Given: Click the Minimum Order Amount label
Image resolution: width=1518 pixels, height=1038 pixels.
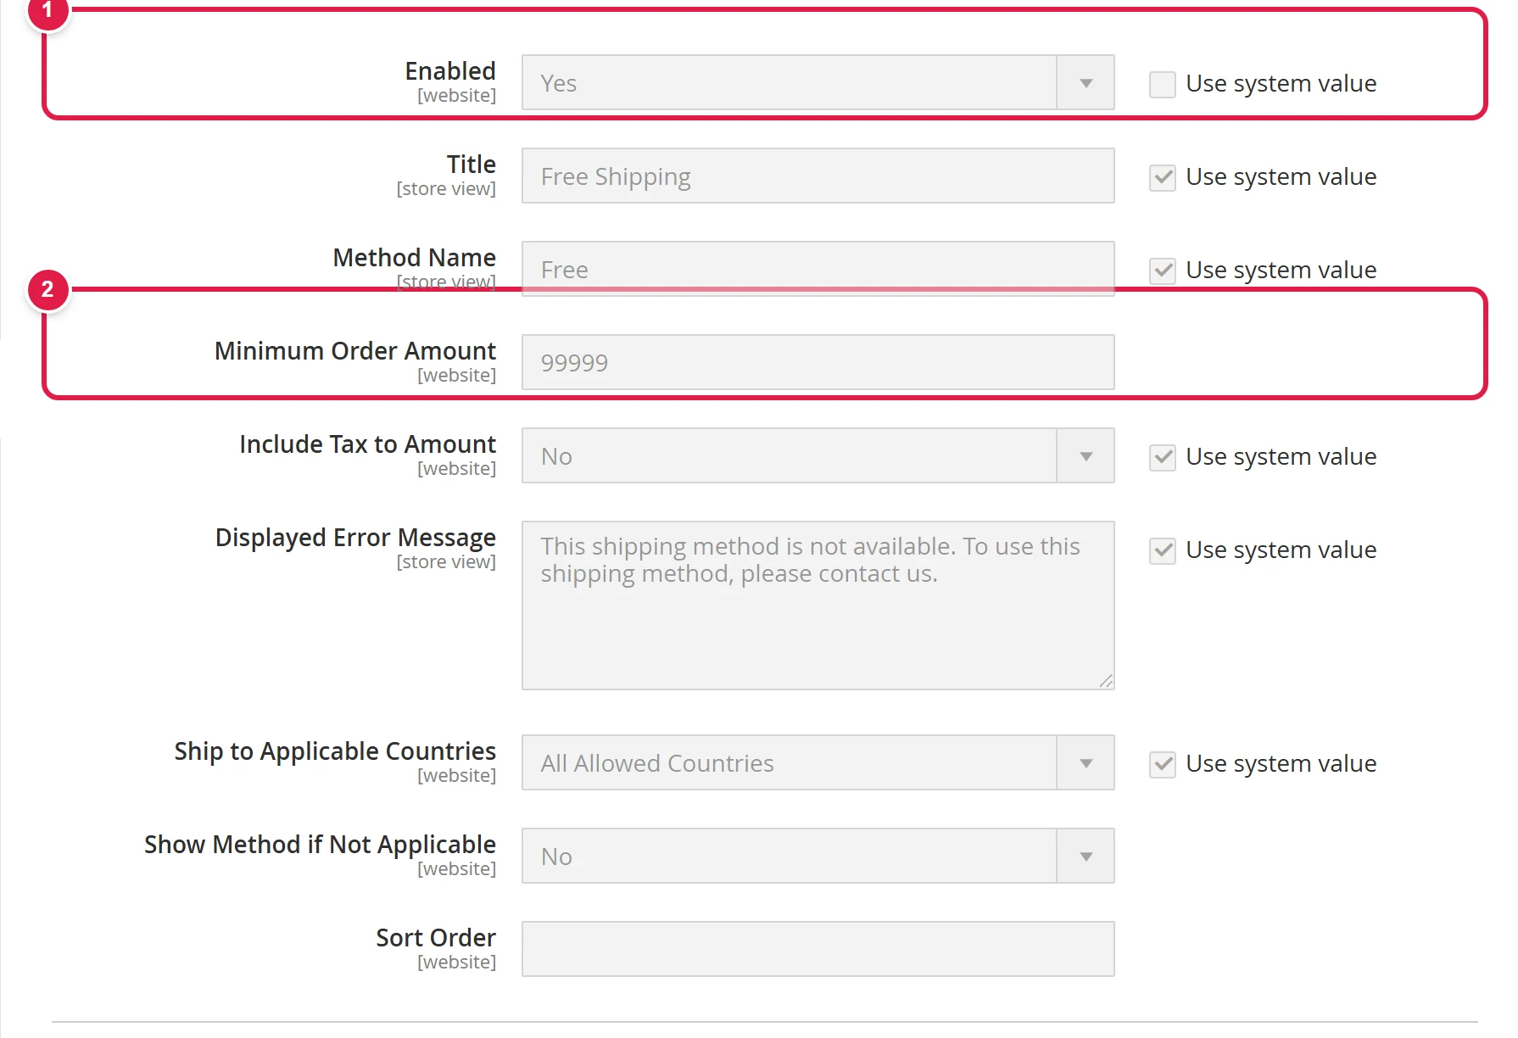Looking at the screenshot, I should (355, 350).
